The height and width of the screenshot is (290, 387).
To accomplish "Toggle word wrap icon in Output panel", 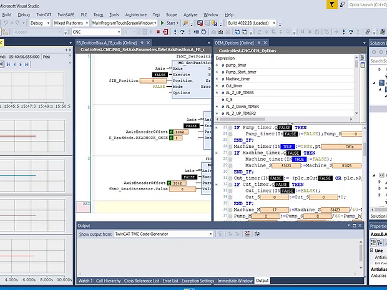I will tap(257, 234).
